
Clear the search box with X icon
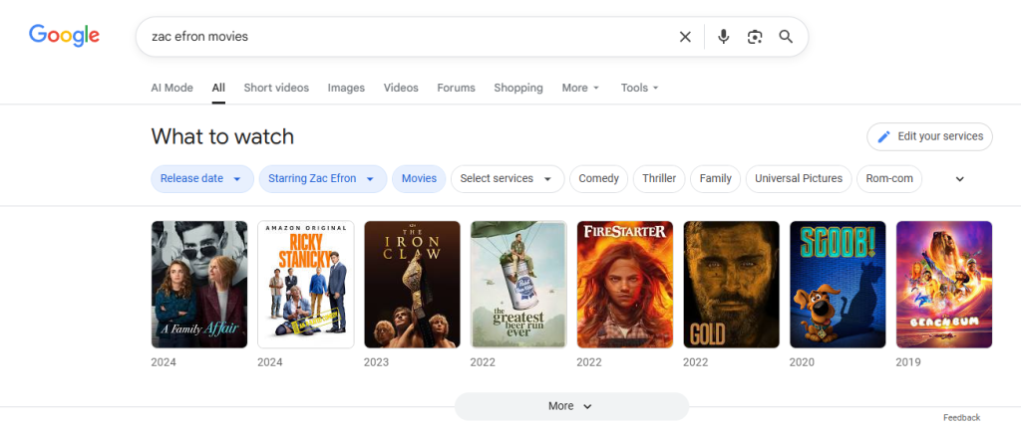(685, 37)
